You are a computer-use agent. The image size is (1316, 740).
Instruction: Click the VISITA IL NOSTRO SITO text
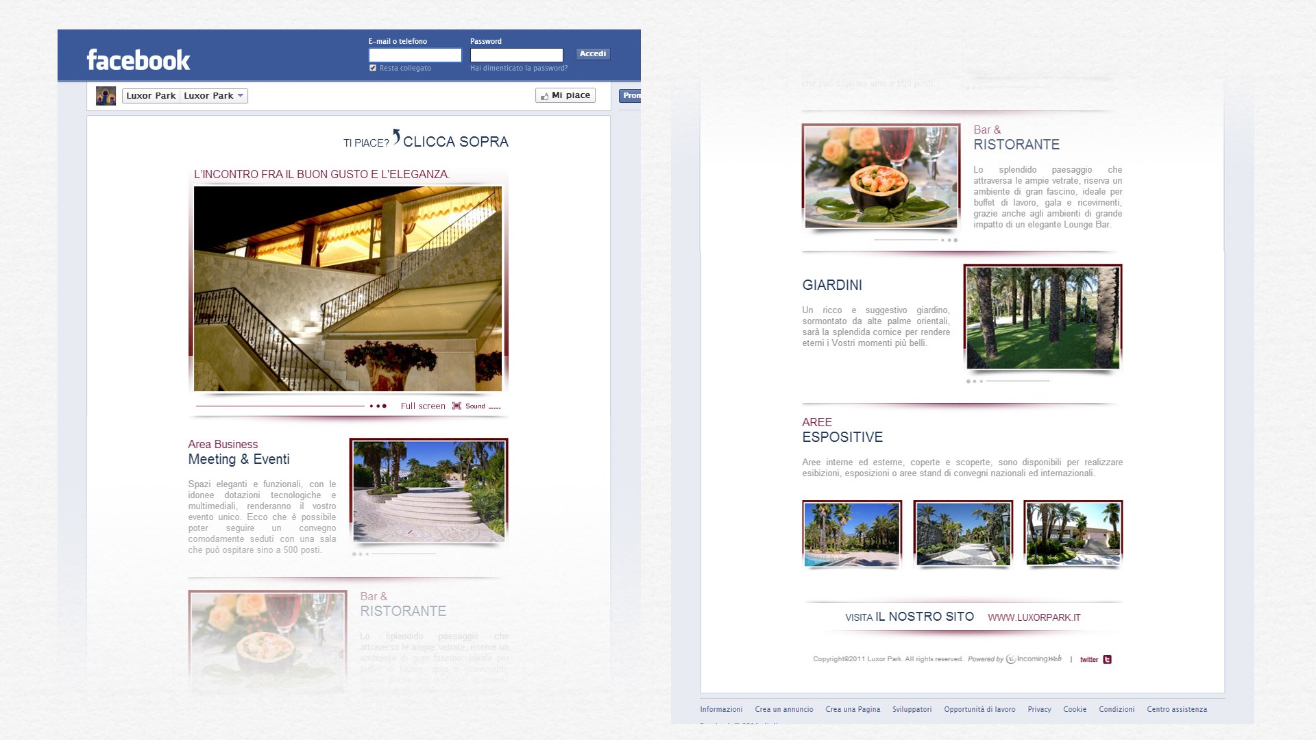[910, 617]
